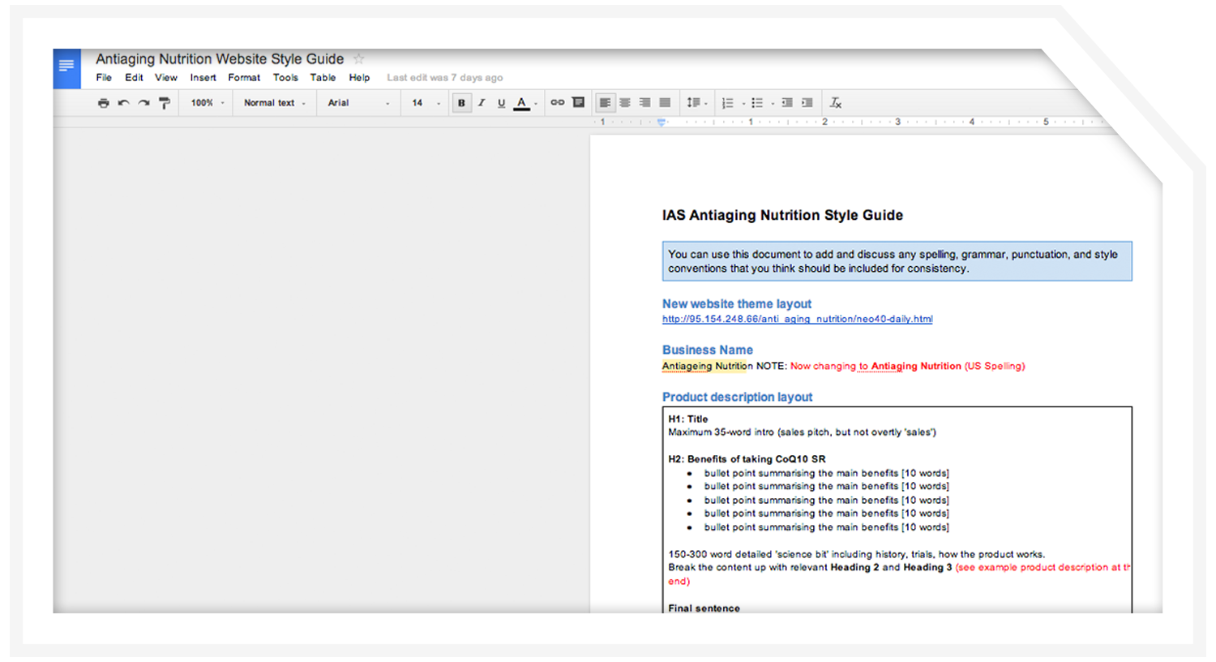Open the neo40-daily.html hyperlink
The width and height of the screenshot is (1216, 662).
pos(797,319)
